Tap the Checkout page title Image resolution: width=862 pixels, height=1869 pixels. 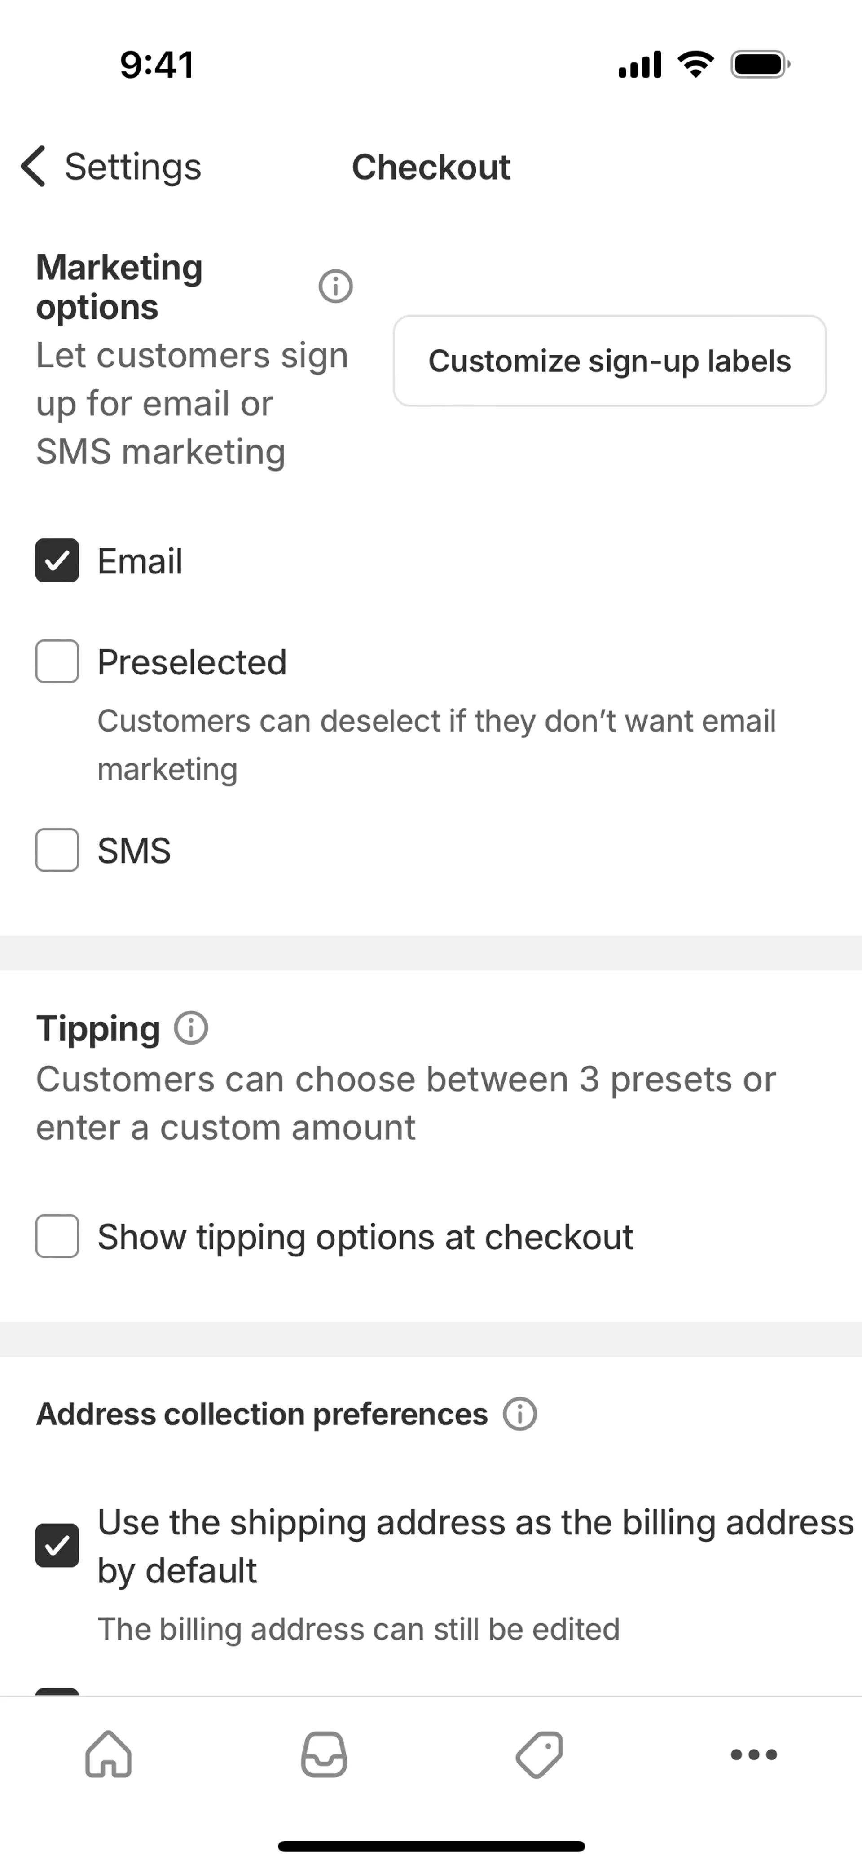pyautogui.click(x=431, y=167)
